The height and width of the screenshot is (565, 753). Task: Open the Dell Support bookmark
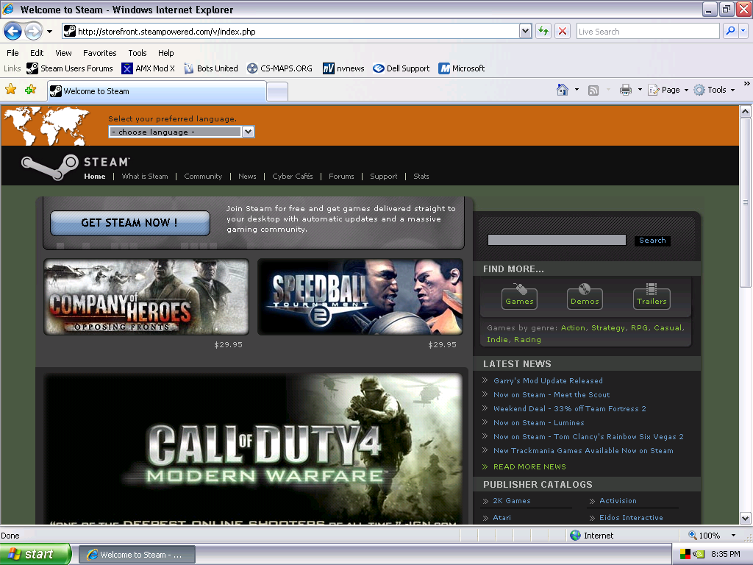(x=401, y=68)
